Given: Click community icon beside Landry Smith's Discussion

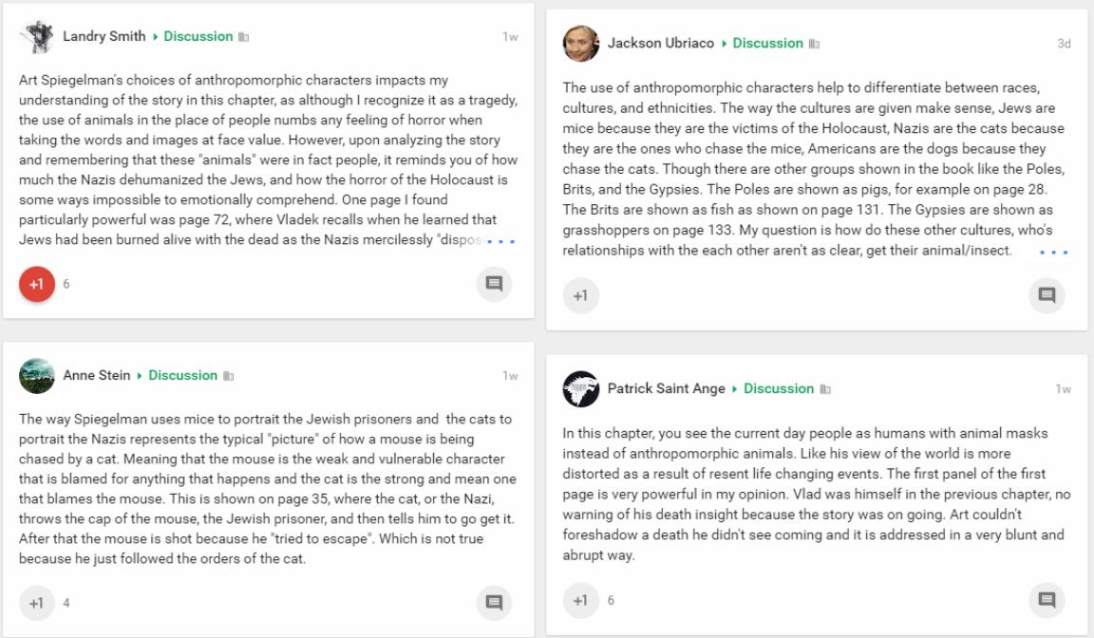Looking at the screenshot, I should [x=243, y=37].
